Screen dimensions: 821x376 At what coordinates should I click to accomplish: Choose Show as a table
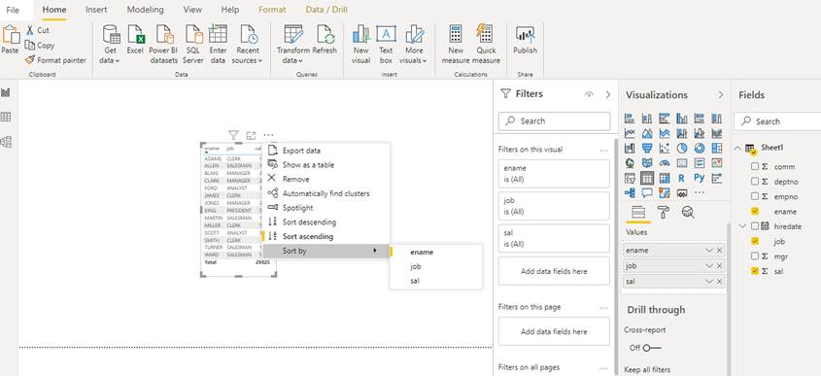[x=308, y=164]
